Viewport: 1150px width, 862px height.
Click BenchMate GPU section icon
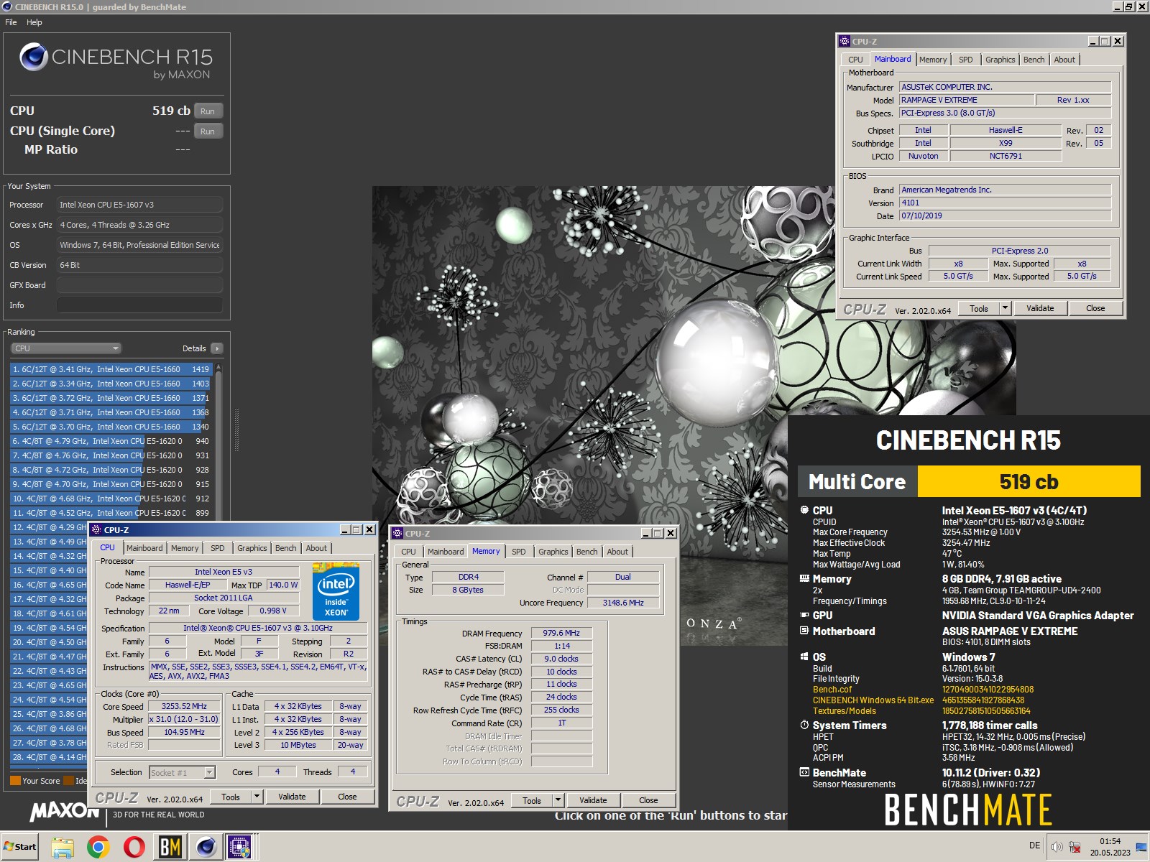(804, 615)
